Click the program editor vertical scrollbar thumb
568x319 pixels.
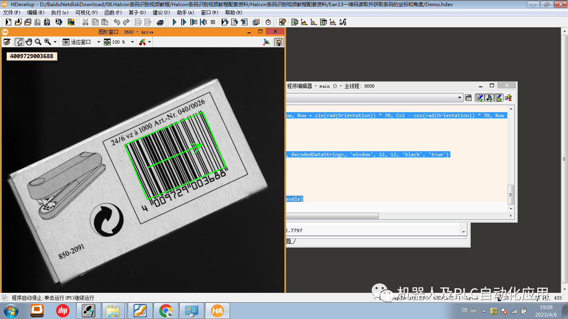pos(511,194)
